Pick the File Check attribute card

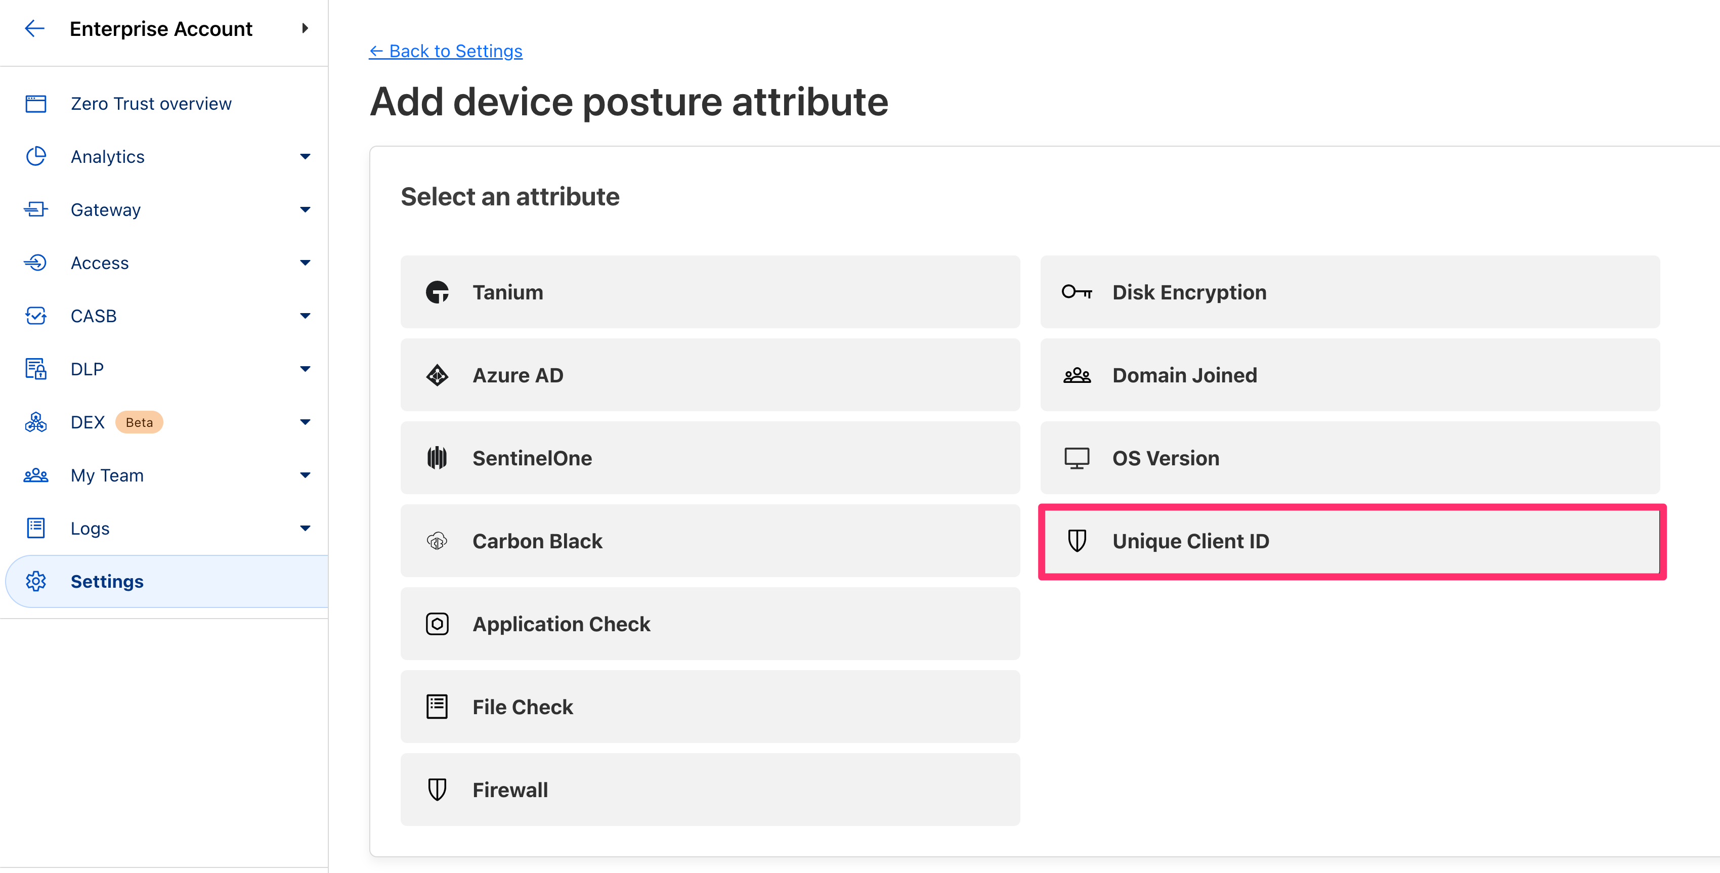[x=710, y=707]
